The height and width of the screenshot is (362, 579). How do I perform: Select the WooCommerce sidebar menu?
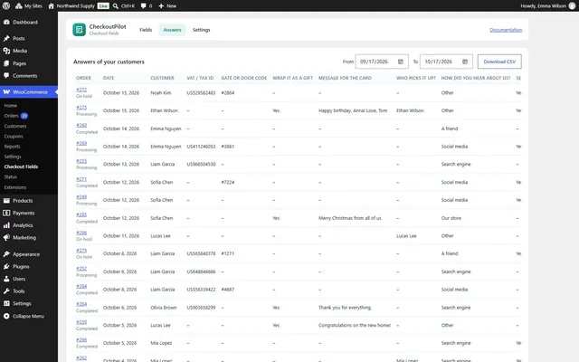[x=29, y=92]
